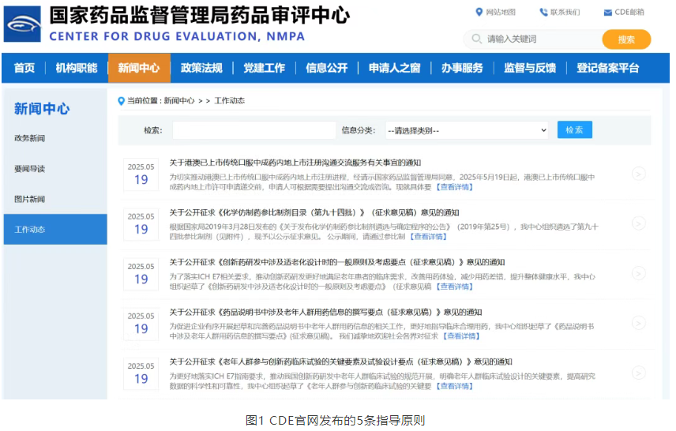Click the blue 检索 button
Image resolution: width=676 pixels, height=431 pixels.
[x=575, y=129]
